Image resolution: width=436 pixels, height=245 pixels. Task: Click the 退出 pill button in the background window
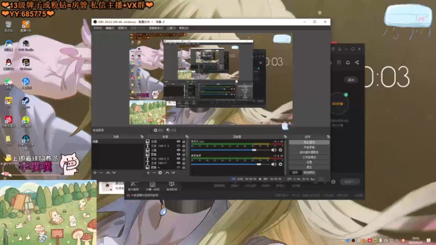[351, 79]
